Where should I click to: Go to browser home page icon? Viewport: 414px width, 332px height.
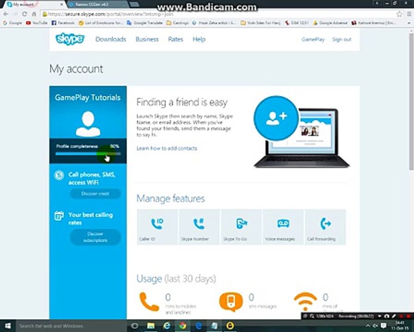(x=34, y=14)
